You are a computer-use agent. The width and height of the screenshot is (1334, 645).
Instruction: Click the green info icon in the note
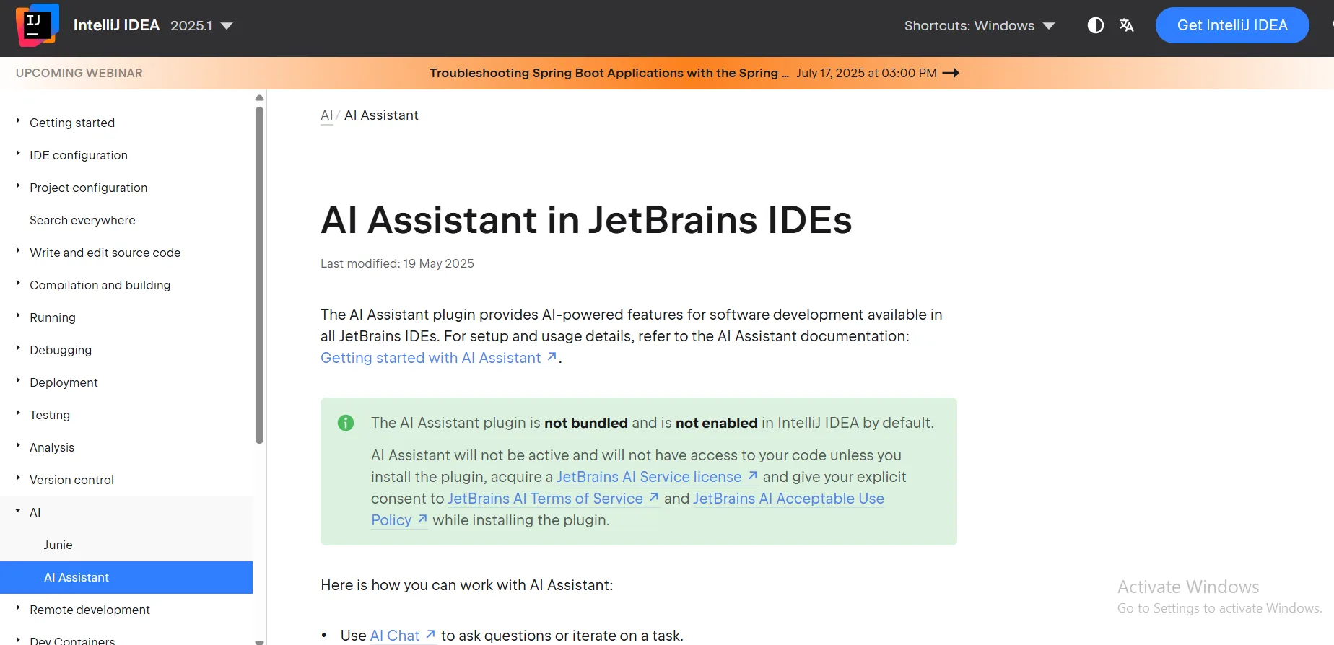346,423
